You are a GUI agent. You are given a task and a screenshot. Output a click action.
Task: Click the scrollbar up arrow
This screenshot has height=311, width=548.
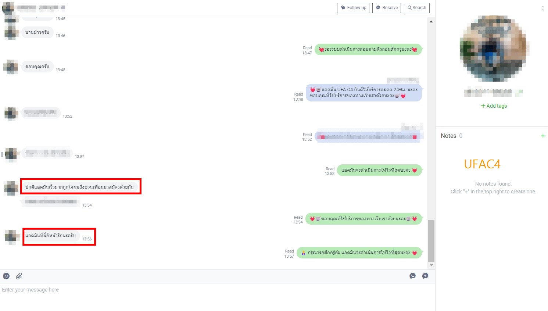pyautogui.click(x=431, y=22)
